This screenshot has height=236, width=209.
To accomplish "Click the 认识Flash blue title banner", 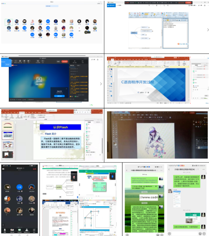I will [x=60, y=127].
